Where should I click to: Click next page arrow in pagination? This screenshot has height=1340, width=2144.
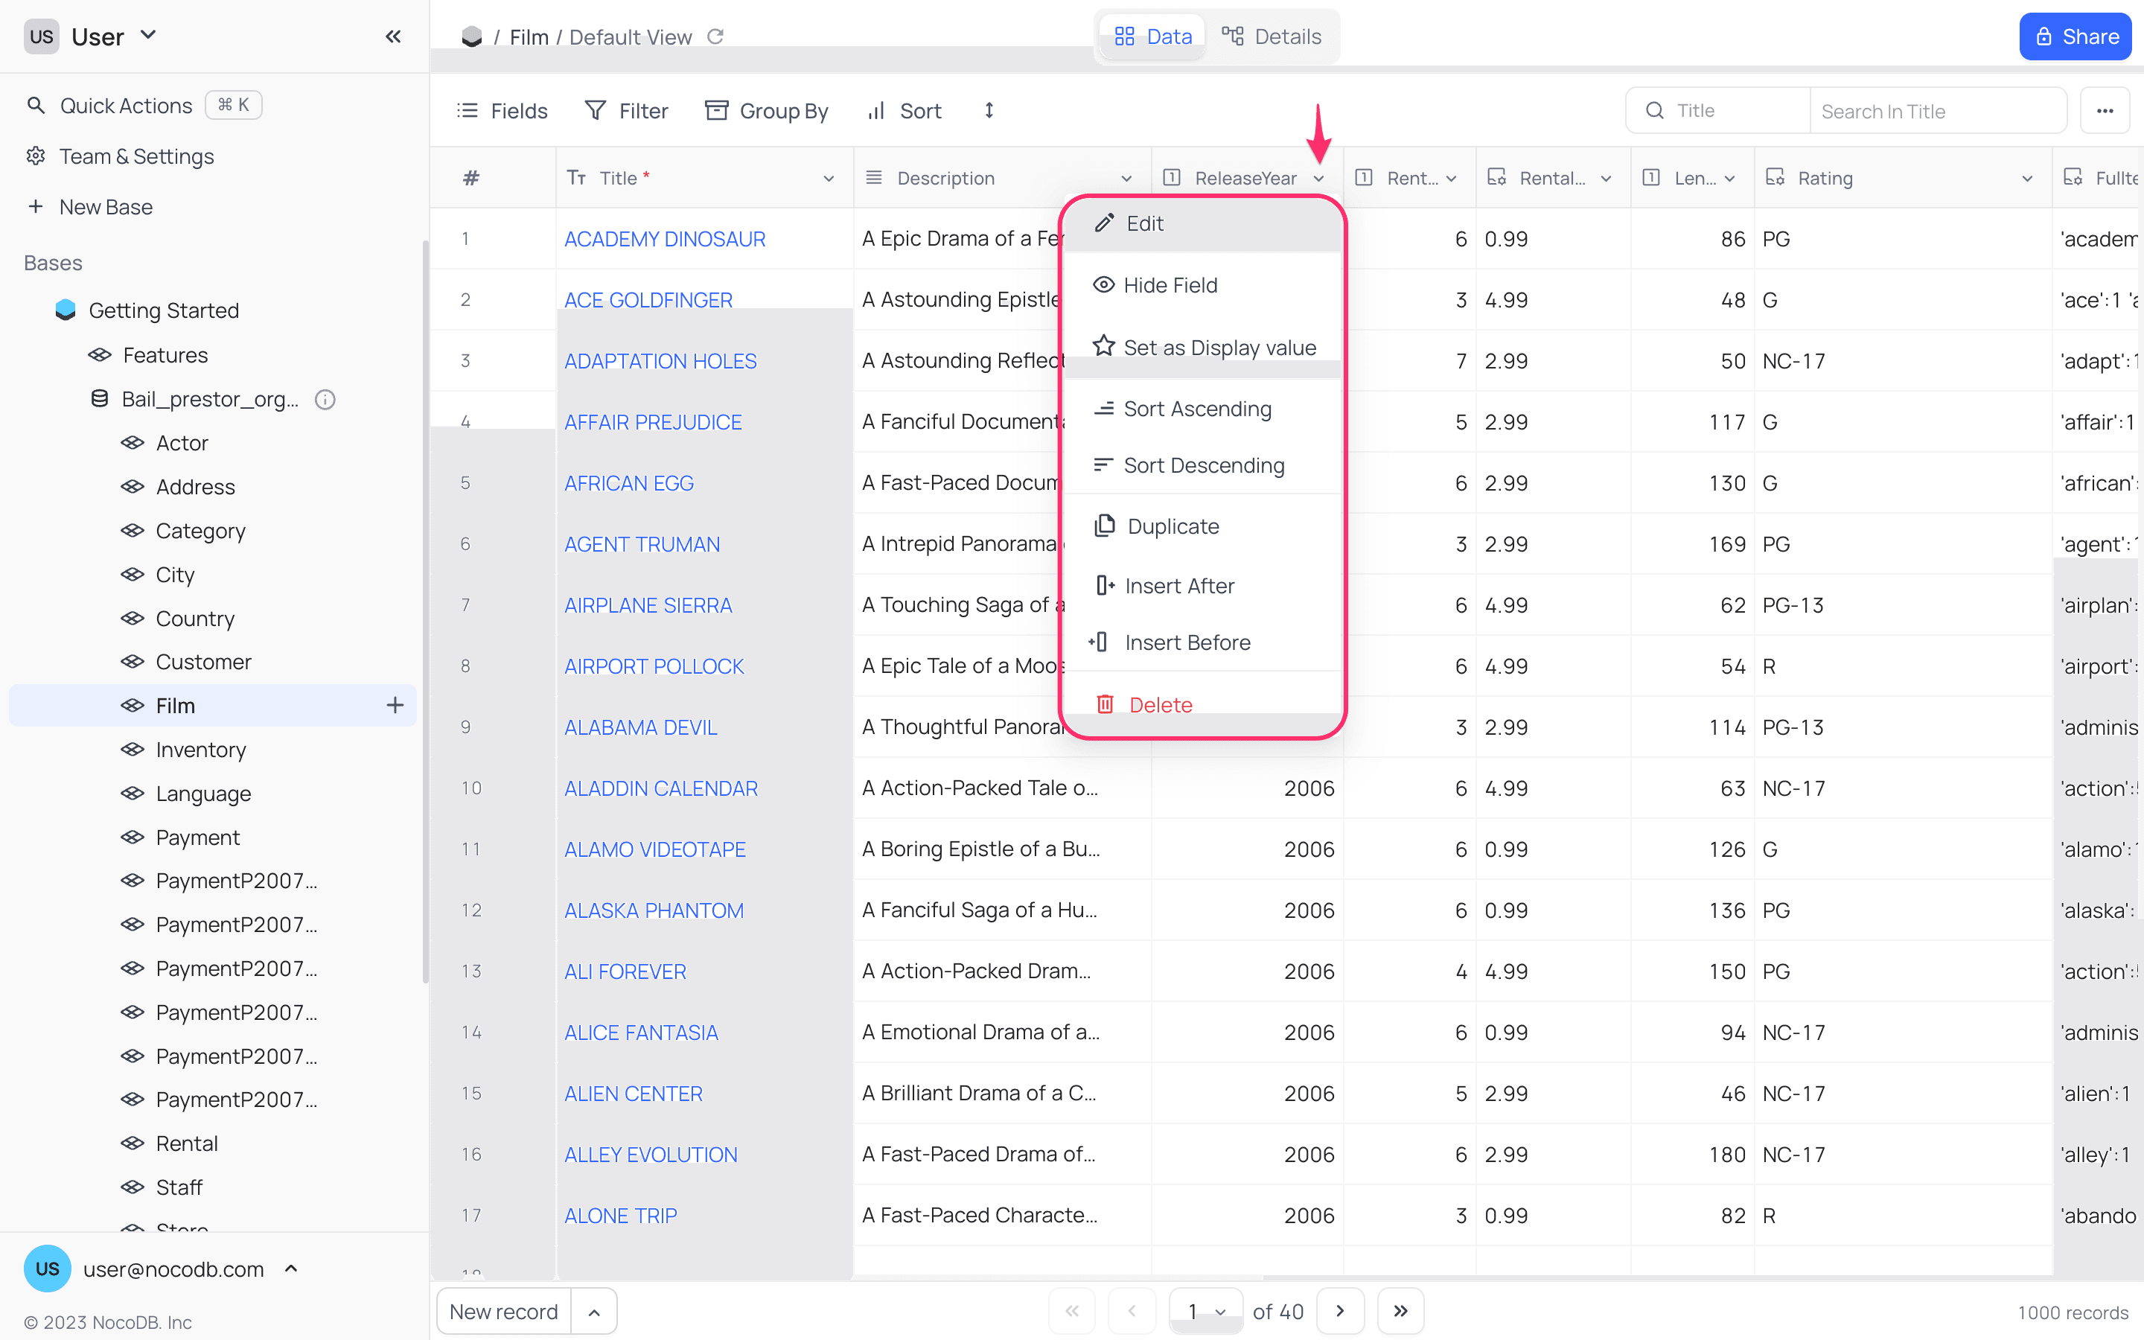pos(1339,1311)
